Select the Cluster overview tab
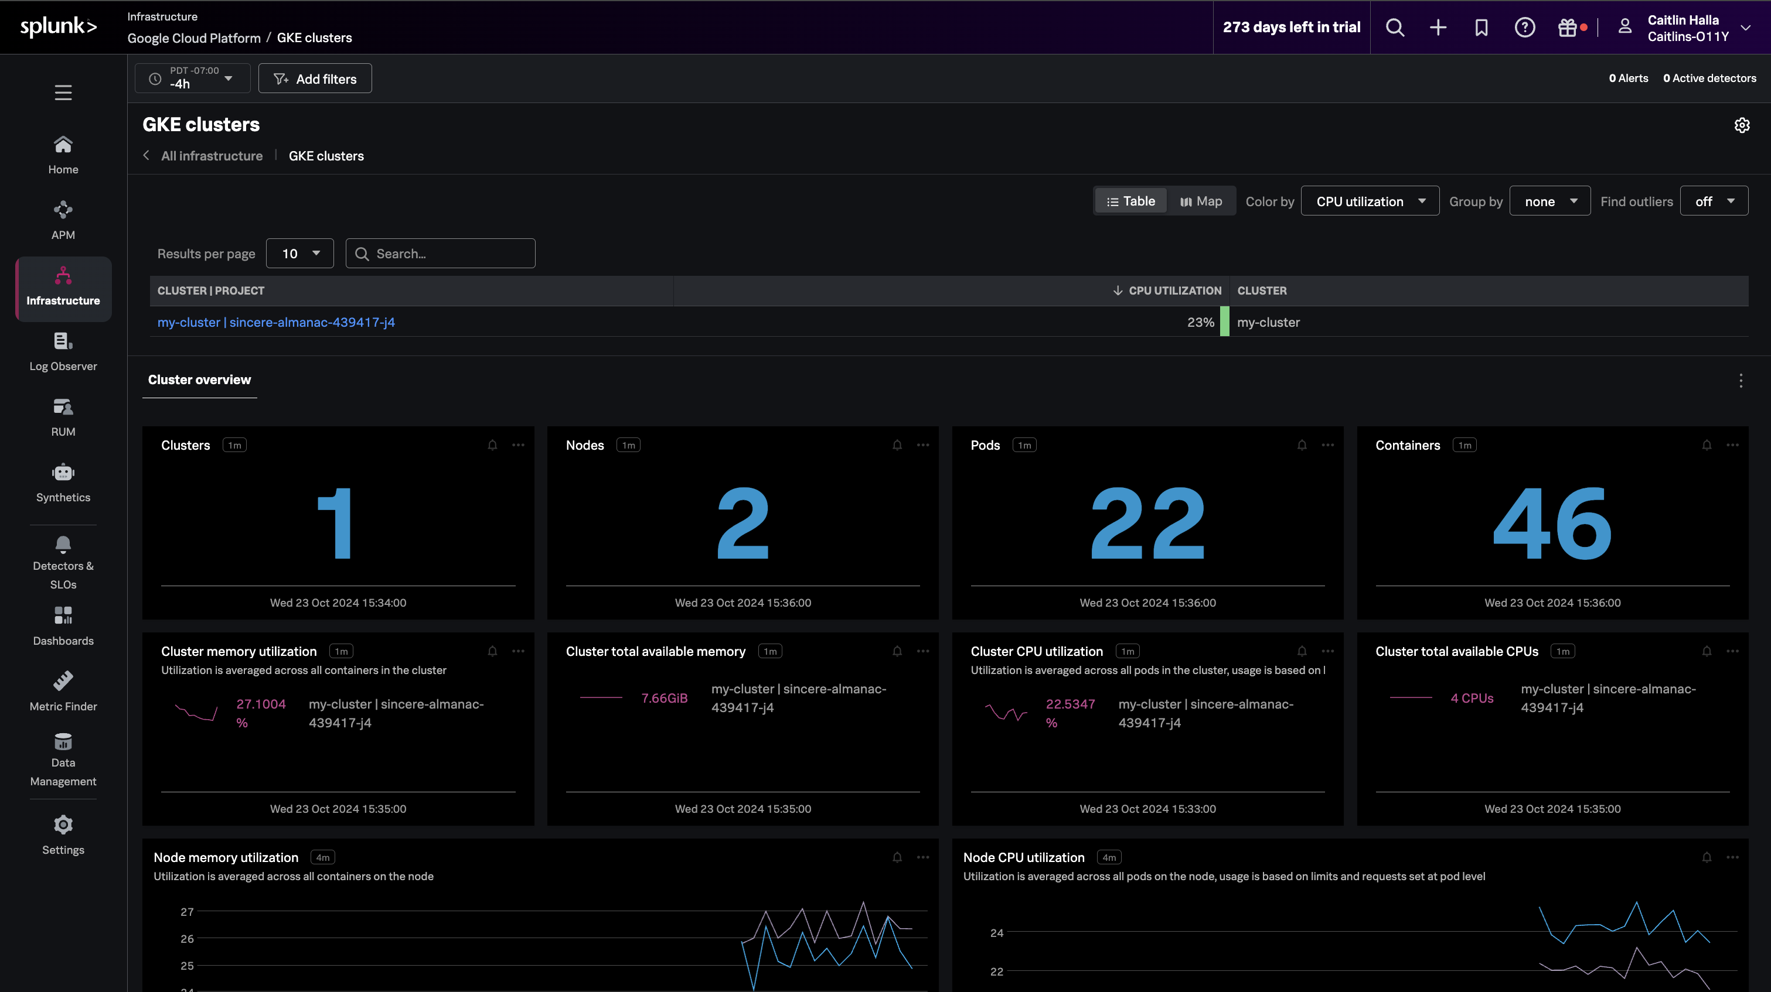The height and width of the screenshot is (992, 1771). click(199, 380)
